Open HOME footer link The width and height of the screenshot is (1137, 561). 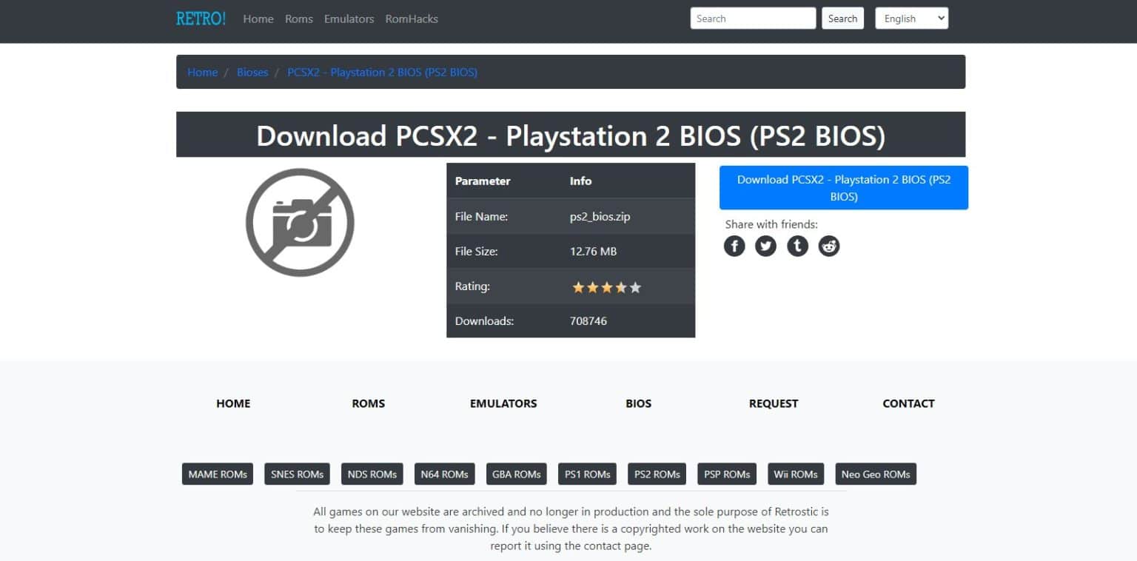233,403
